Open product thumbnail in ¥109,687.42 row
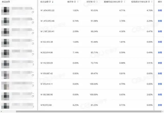Image resolution: width=164 pixels, height=113 pixels. point(6,74)
